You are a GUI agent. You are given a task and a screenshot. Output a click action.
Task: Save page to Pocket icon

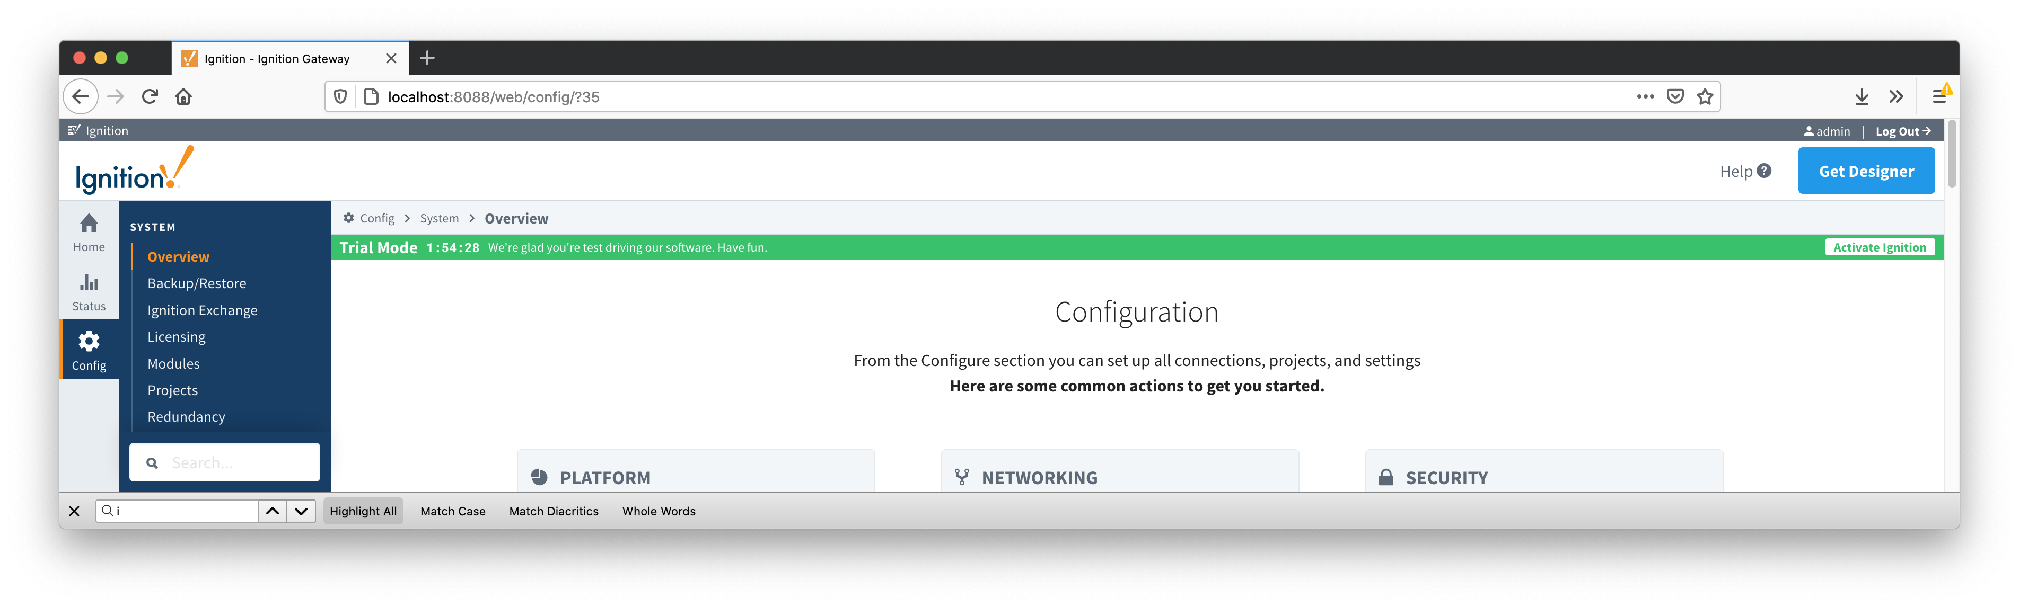tap(1675, 96)
